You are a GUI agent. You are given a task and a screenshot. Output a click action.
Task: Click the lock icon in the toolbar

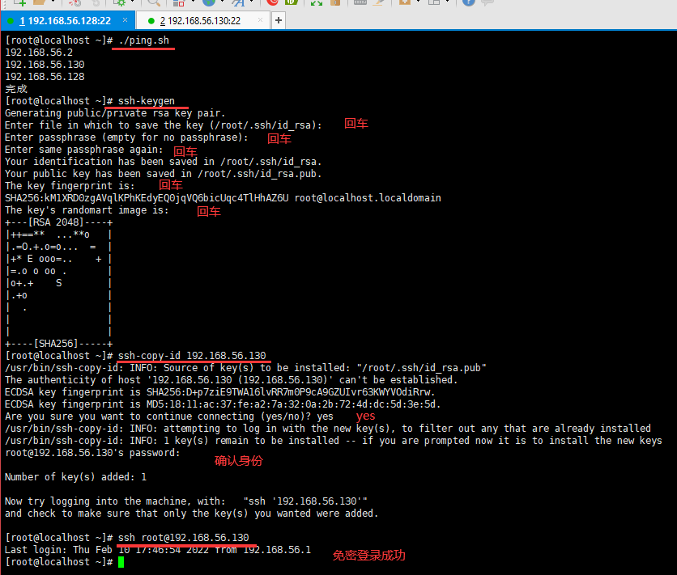pyautogui.click(x=335, y=2)
